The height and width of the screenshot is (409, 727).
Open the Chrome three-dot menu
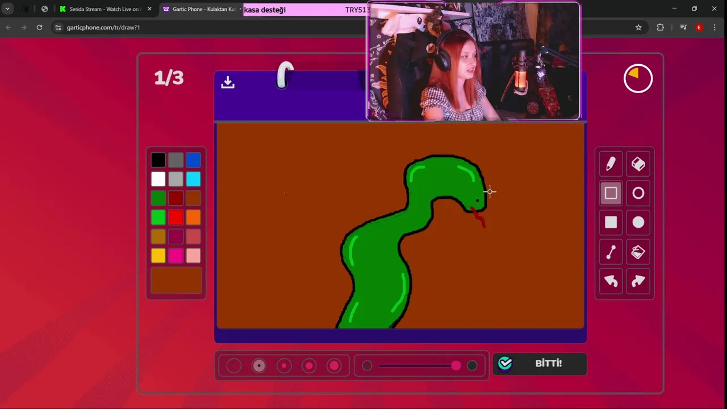click(715, 27)
